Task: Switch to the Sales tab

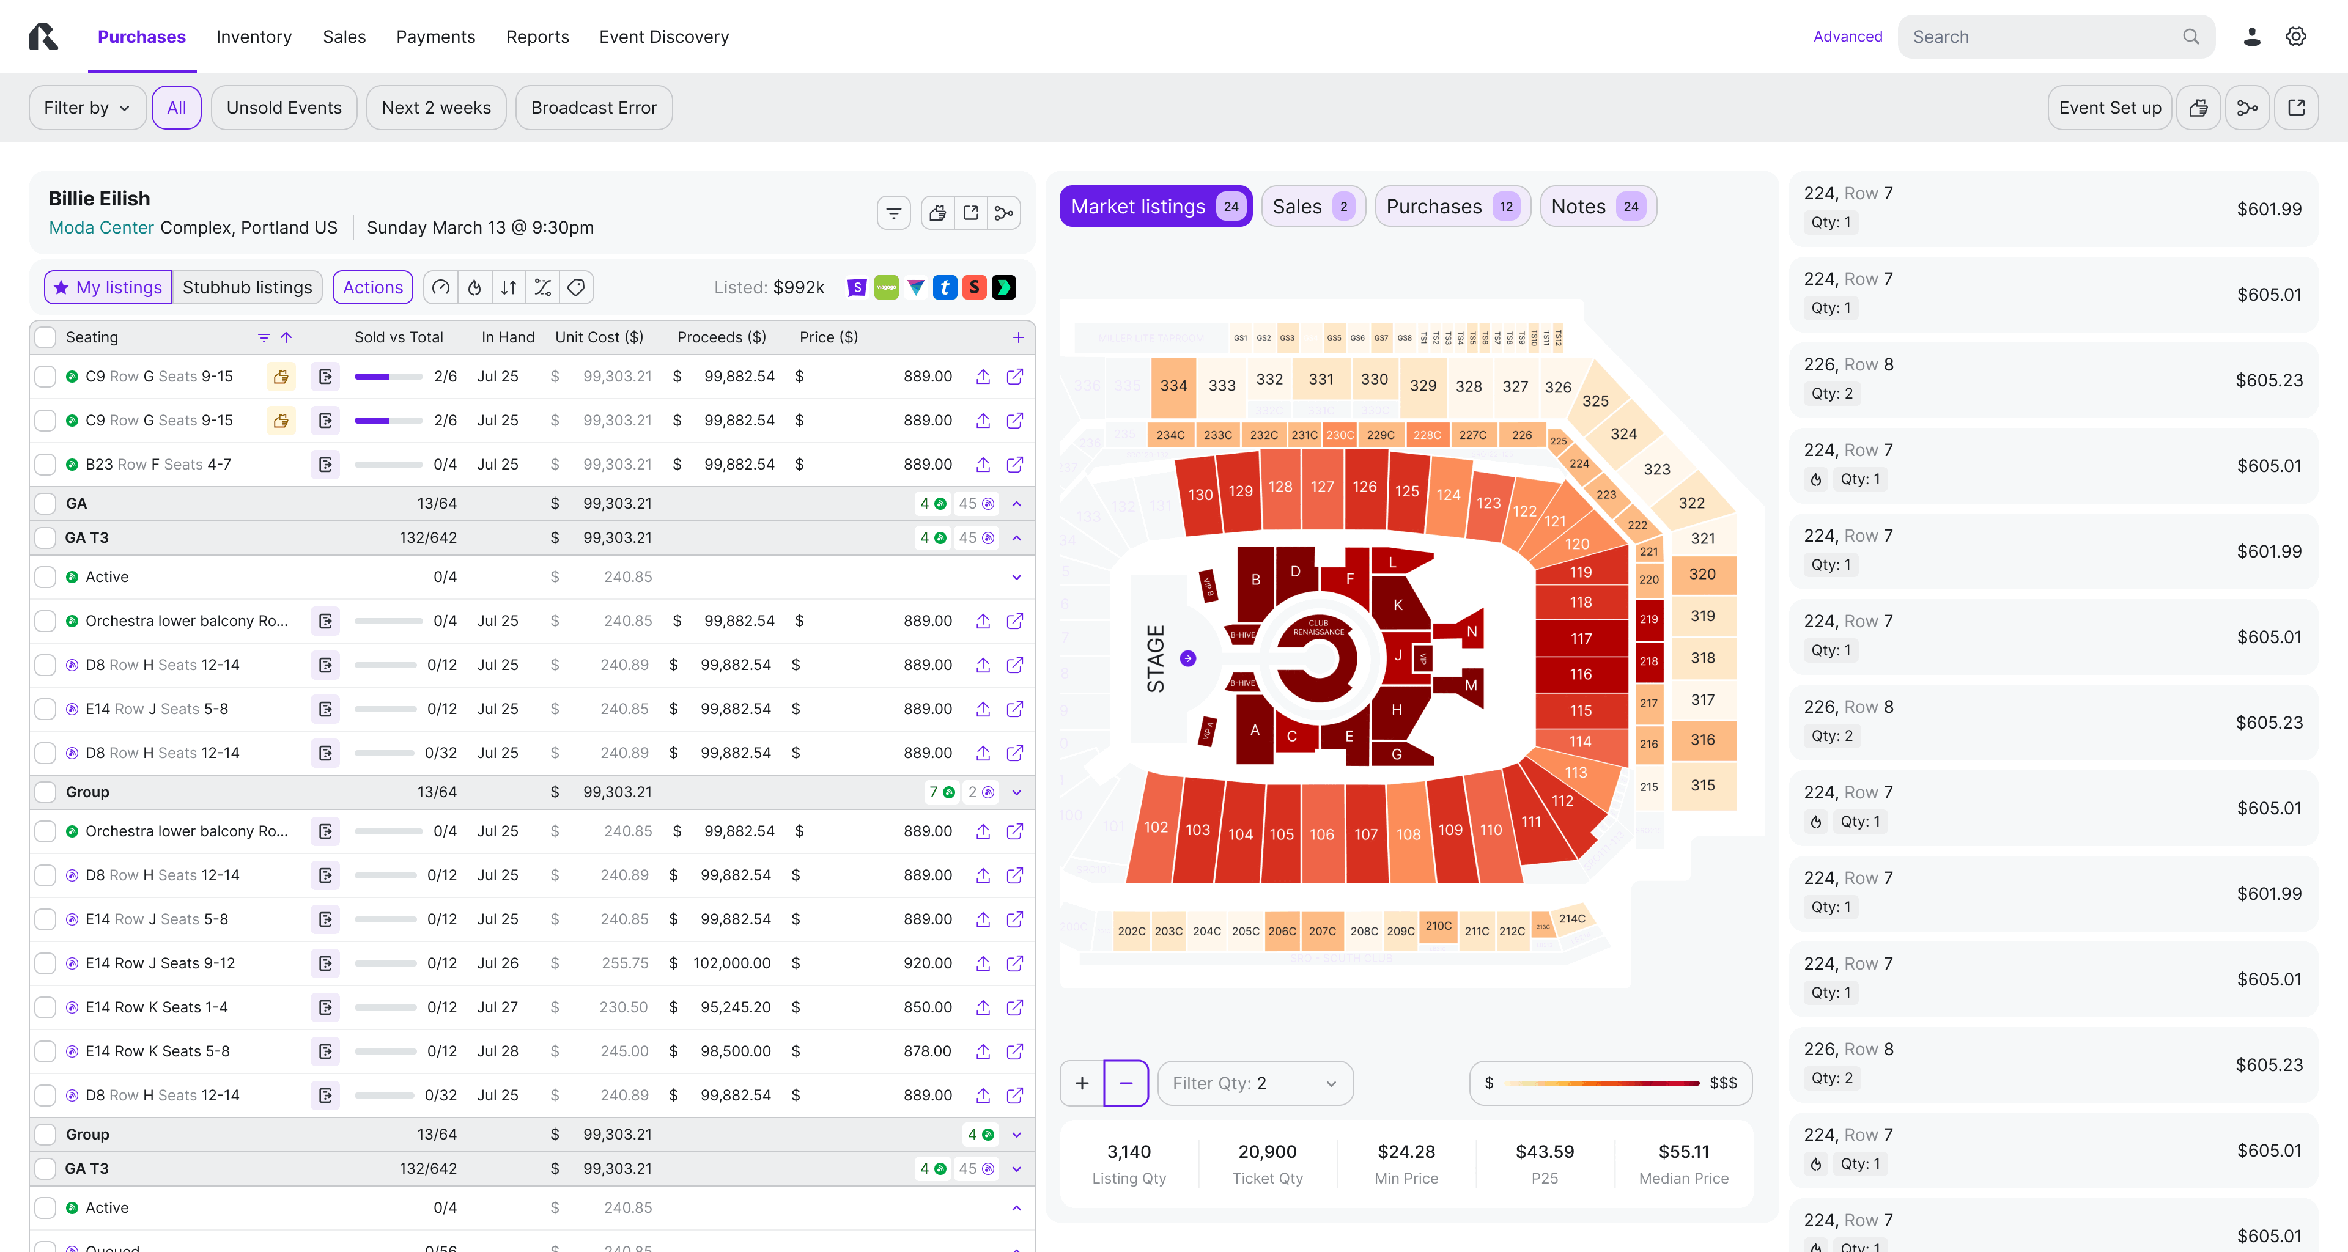Action: coord(1312,207)
